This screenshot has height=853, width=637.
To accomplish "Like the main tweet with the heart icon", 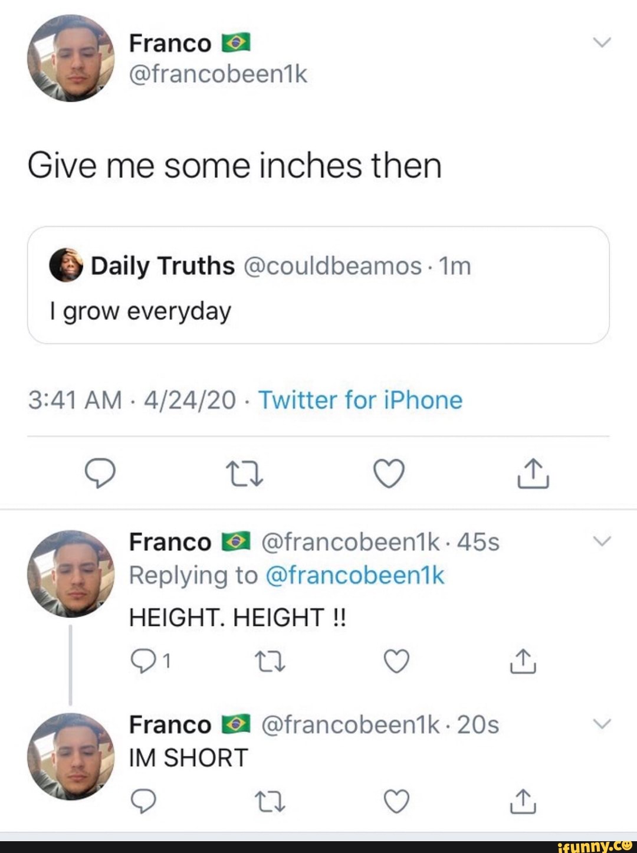I will pyautogui.click(x=389, y=472).
